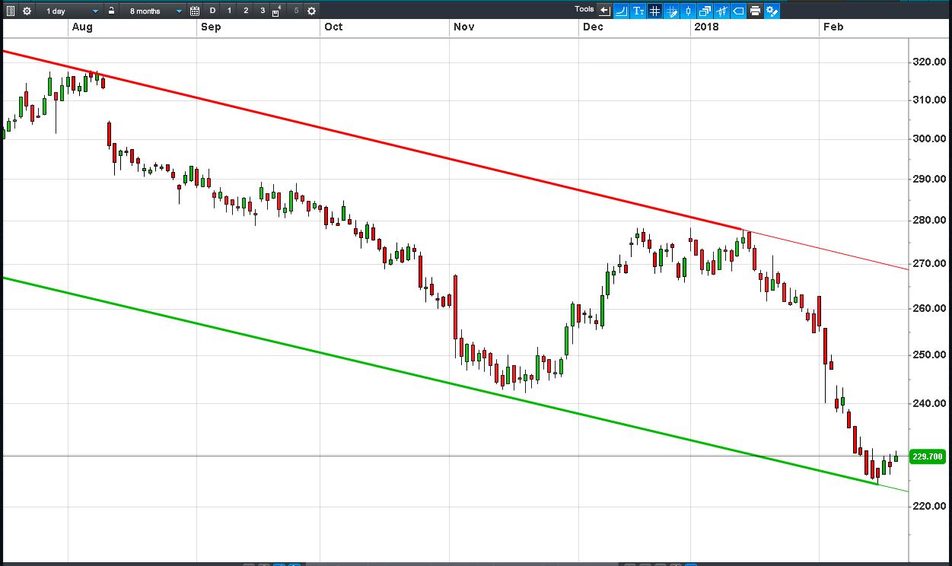This screenshot has width=952, height=566.
Task: Open the list panel icon in toolbar
Action: click(x=10, y=11)
